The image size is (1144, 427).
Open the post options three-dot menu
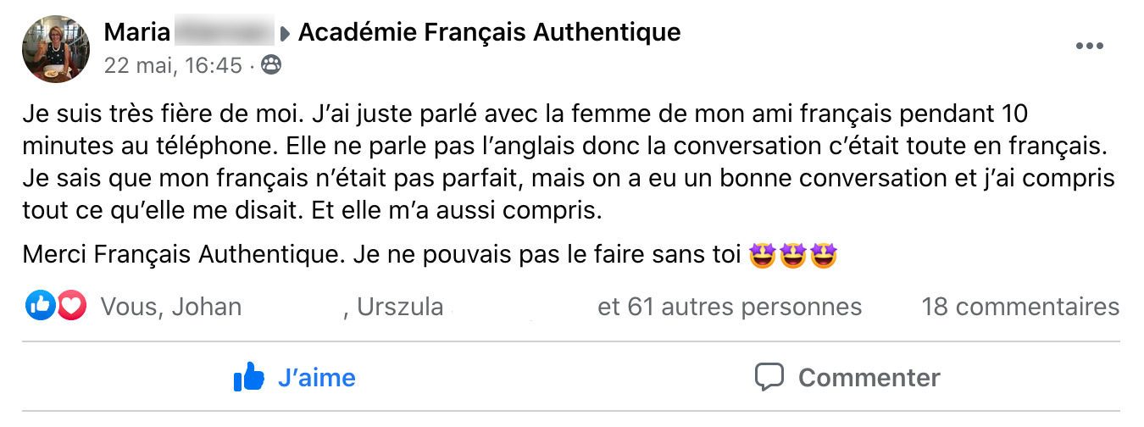(1089, 47)
